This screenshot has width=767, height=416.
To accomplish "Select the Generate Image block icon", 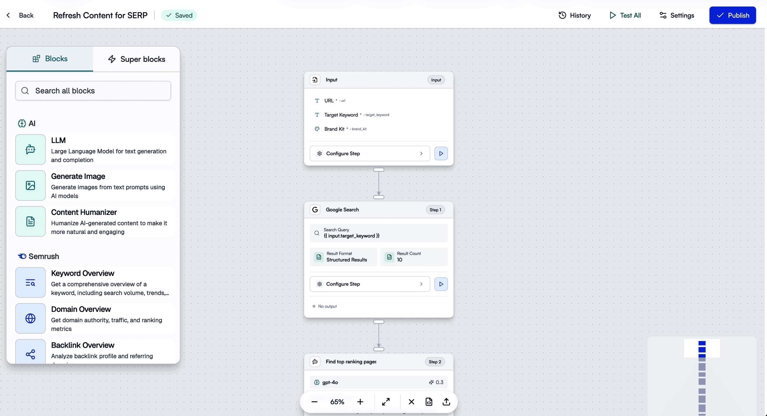I will pos(30,186).
